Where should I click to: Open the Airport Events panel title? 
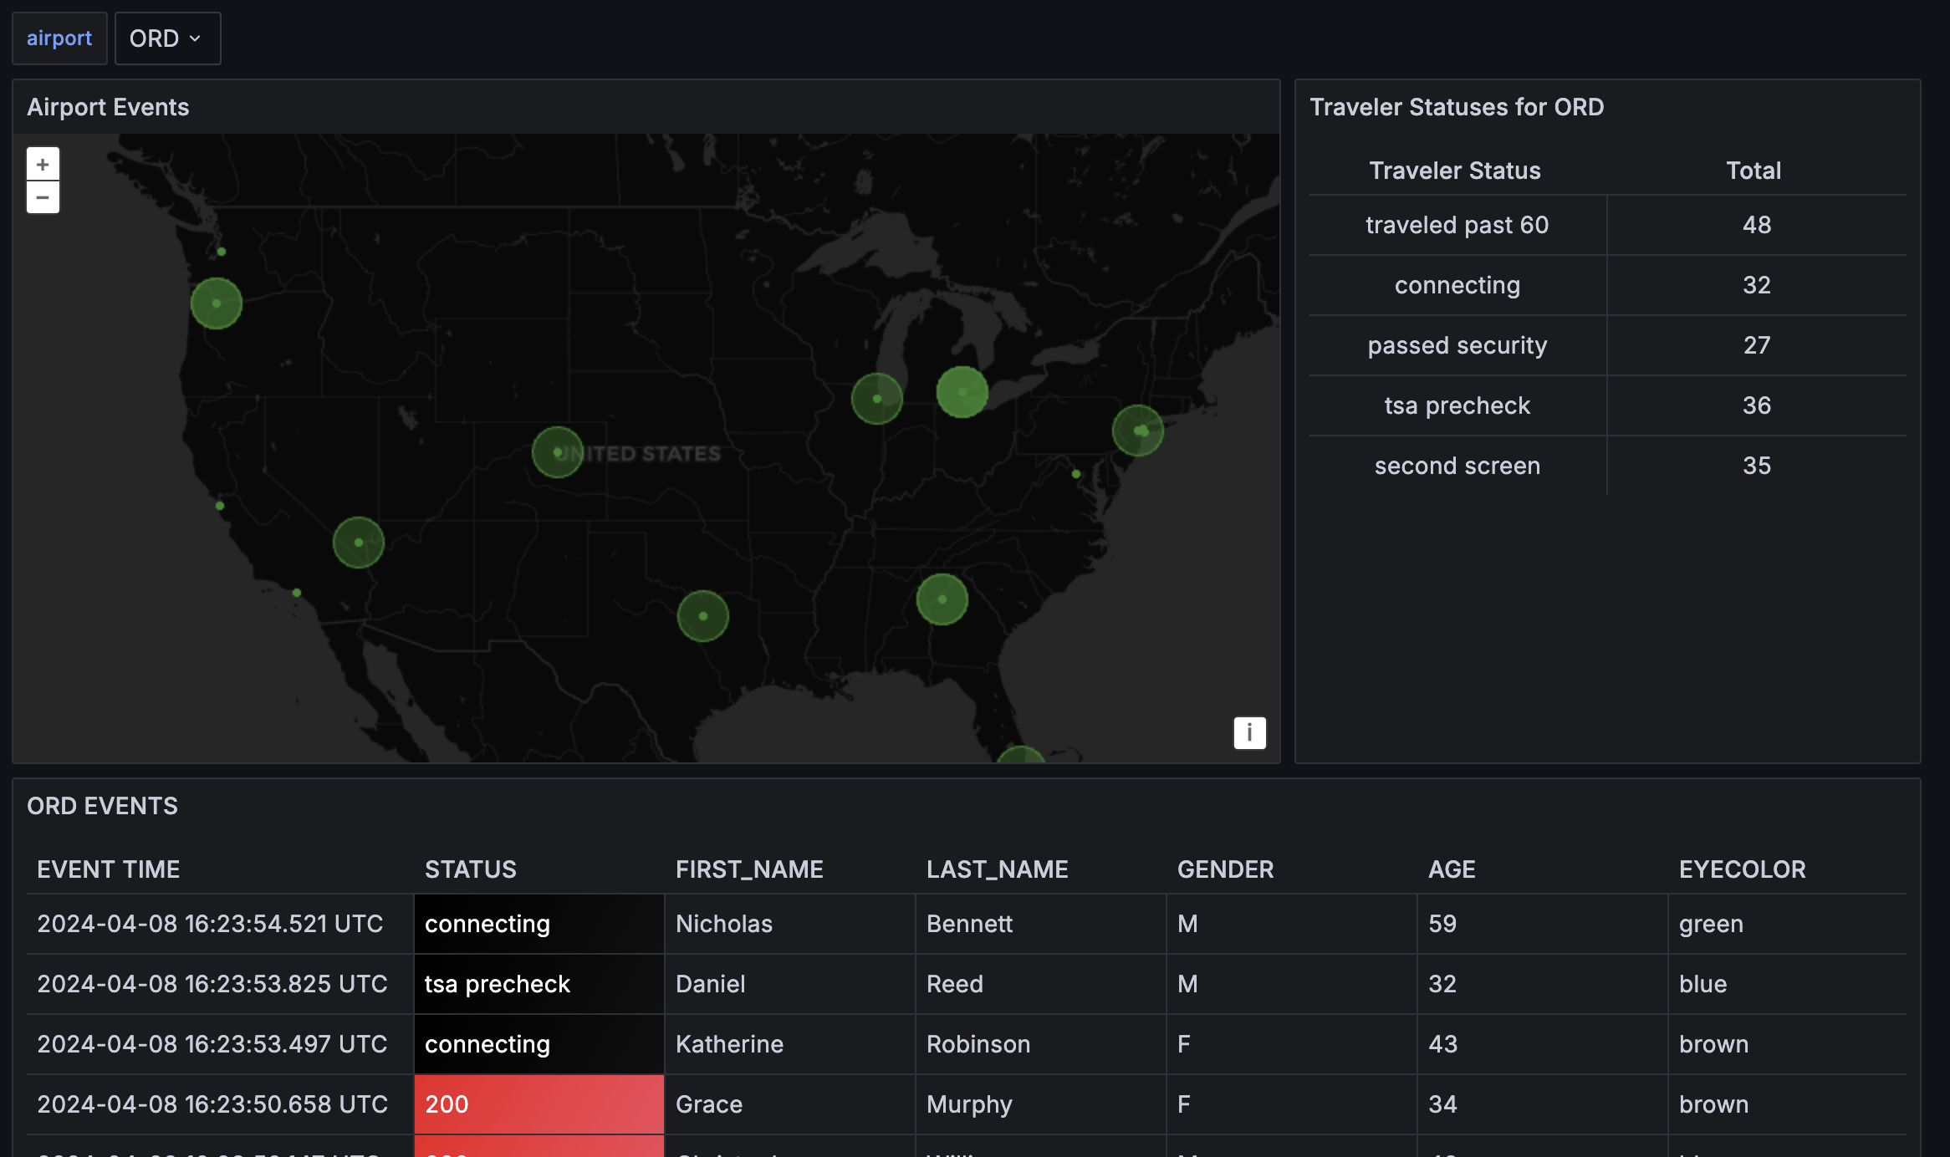pos(108,107)
